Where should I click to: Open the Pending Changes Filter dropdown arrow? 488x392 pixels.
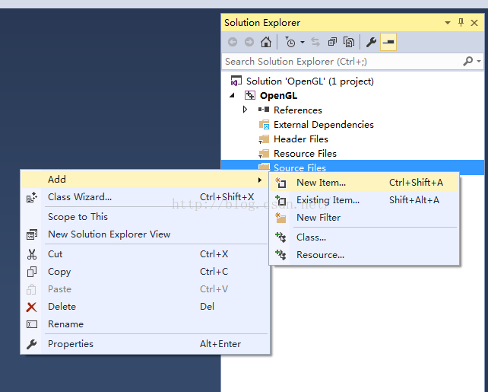pyautogui.click(x=303, y=42)
